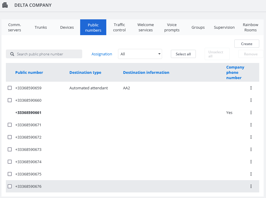This screenshot has height=198, width=266.
Task: Sort by Destination information column header
Action: click(146, 72)
